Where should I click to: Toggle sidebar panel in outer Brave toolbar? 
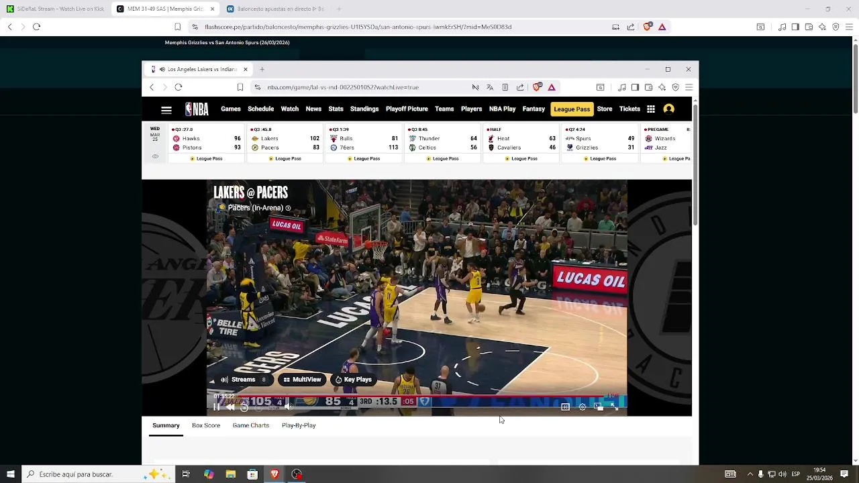click(795, 27)
